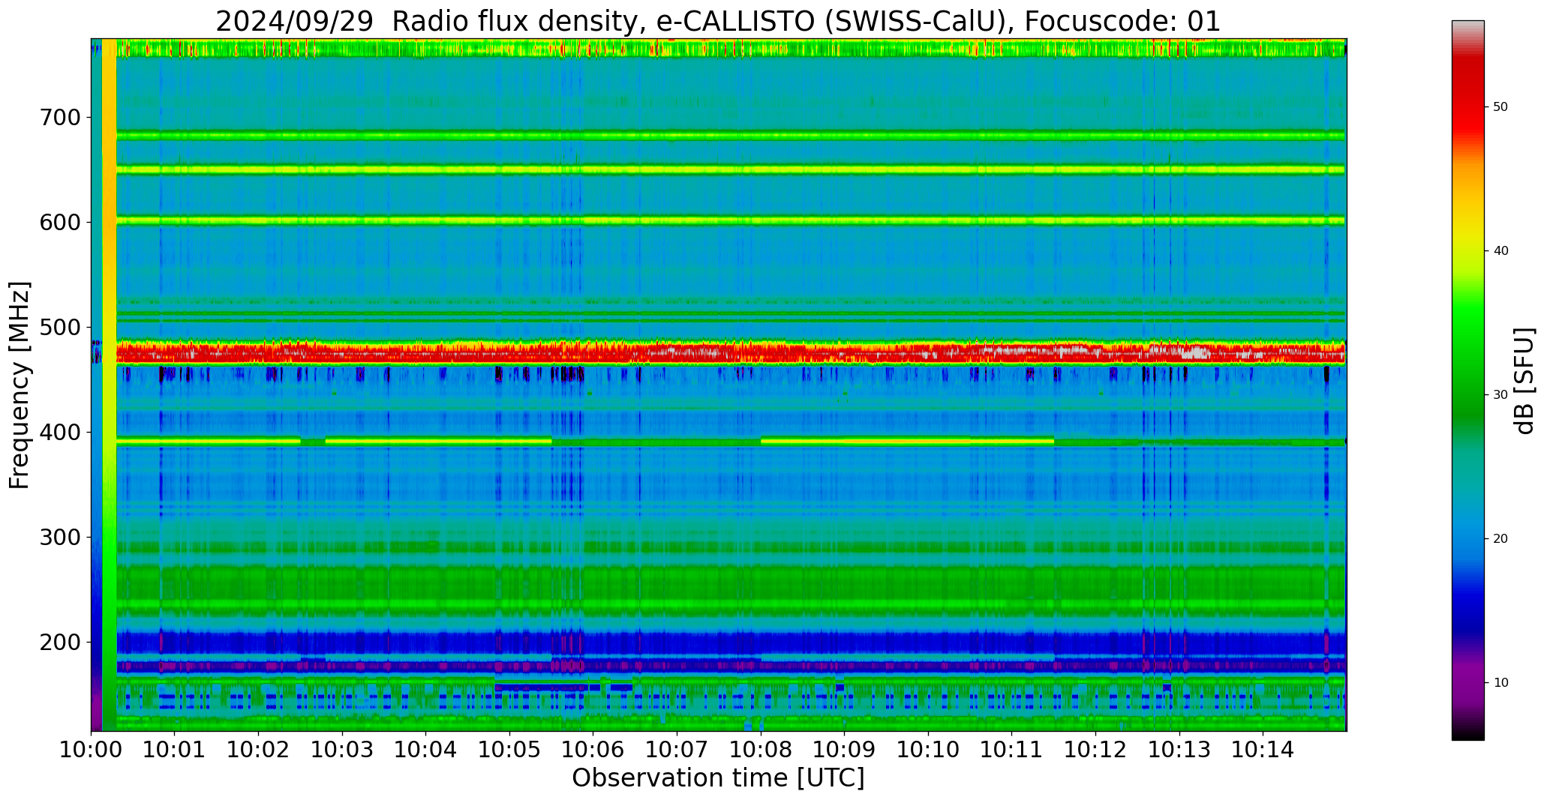Click the colorbar 10 tick label
1547x800 pixels.
pos(1500,683)
